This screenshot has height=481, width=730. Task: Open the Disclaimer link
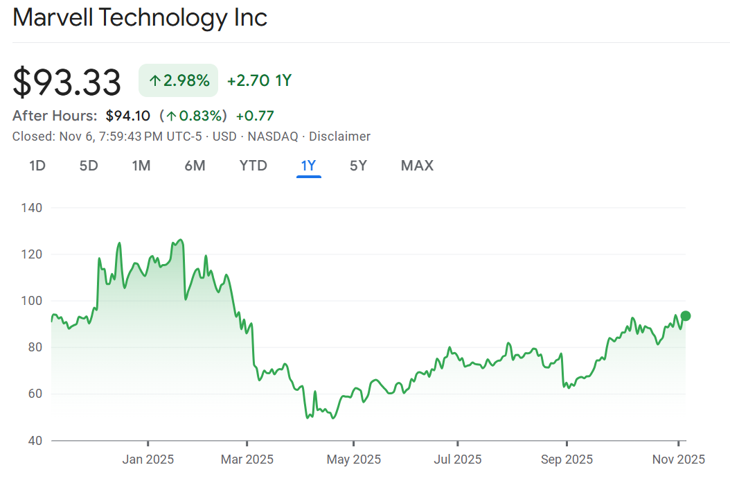click(339, 137)
